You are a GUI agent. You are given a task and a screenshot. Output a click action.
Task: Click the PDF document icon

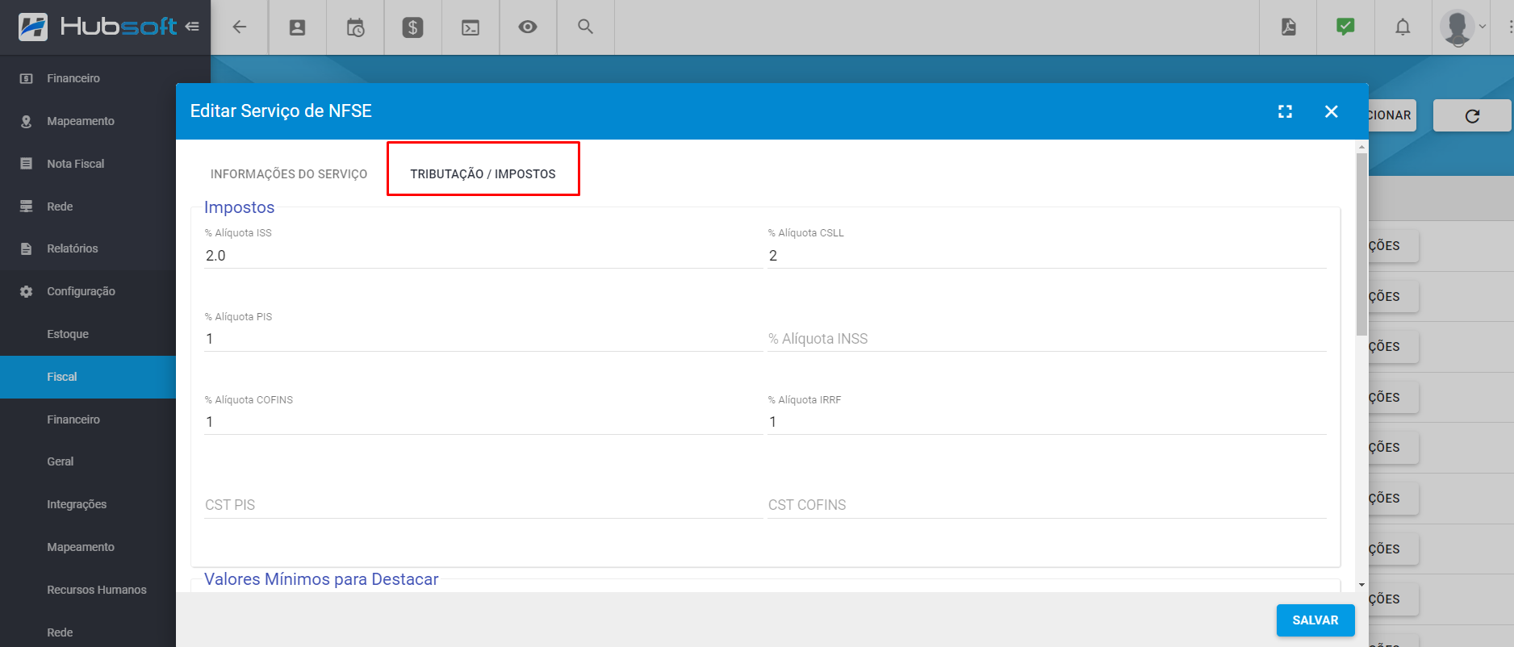coord(1288,27)
